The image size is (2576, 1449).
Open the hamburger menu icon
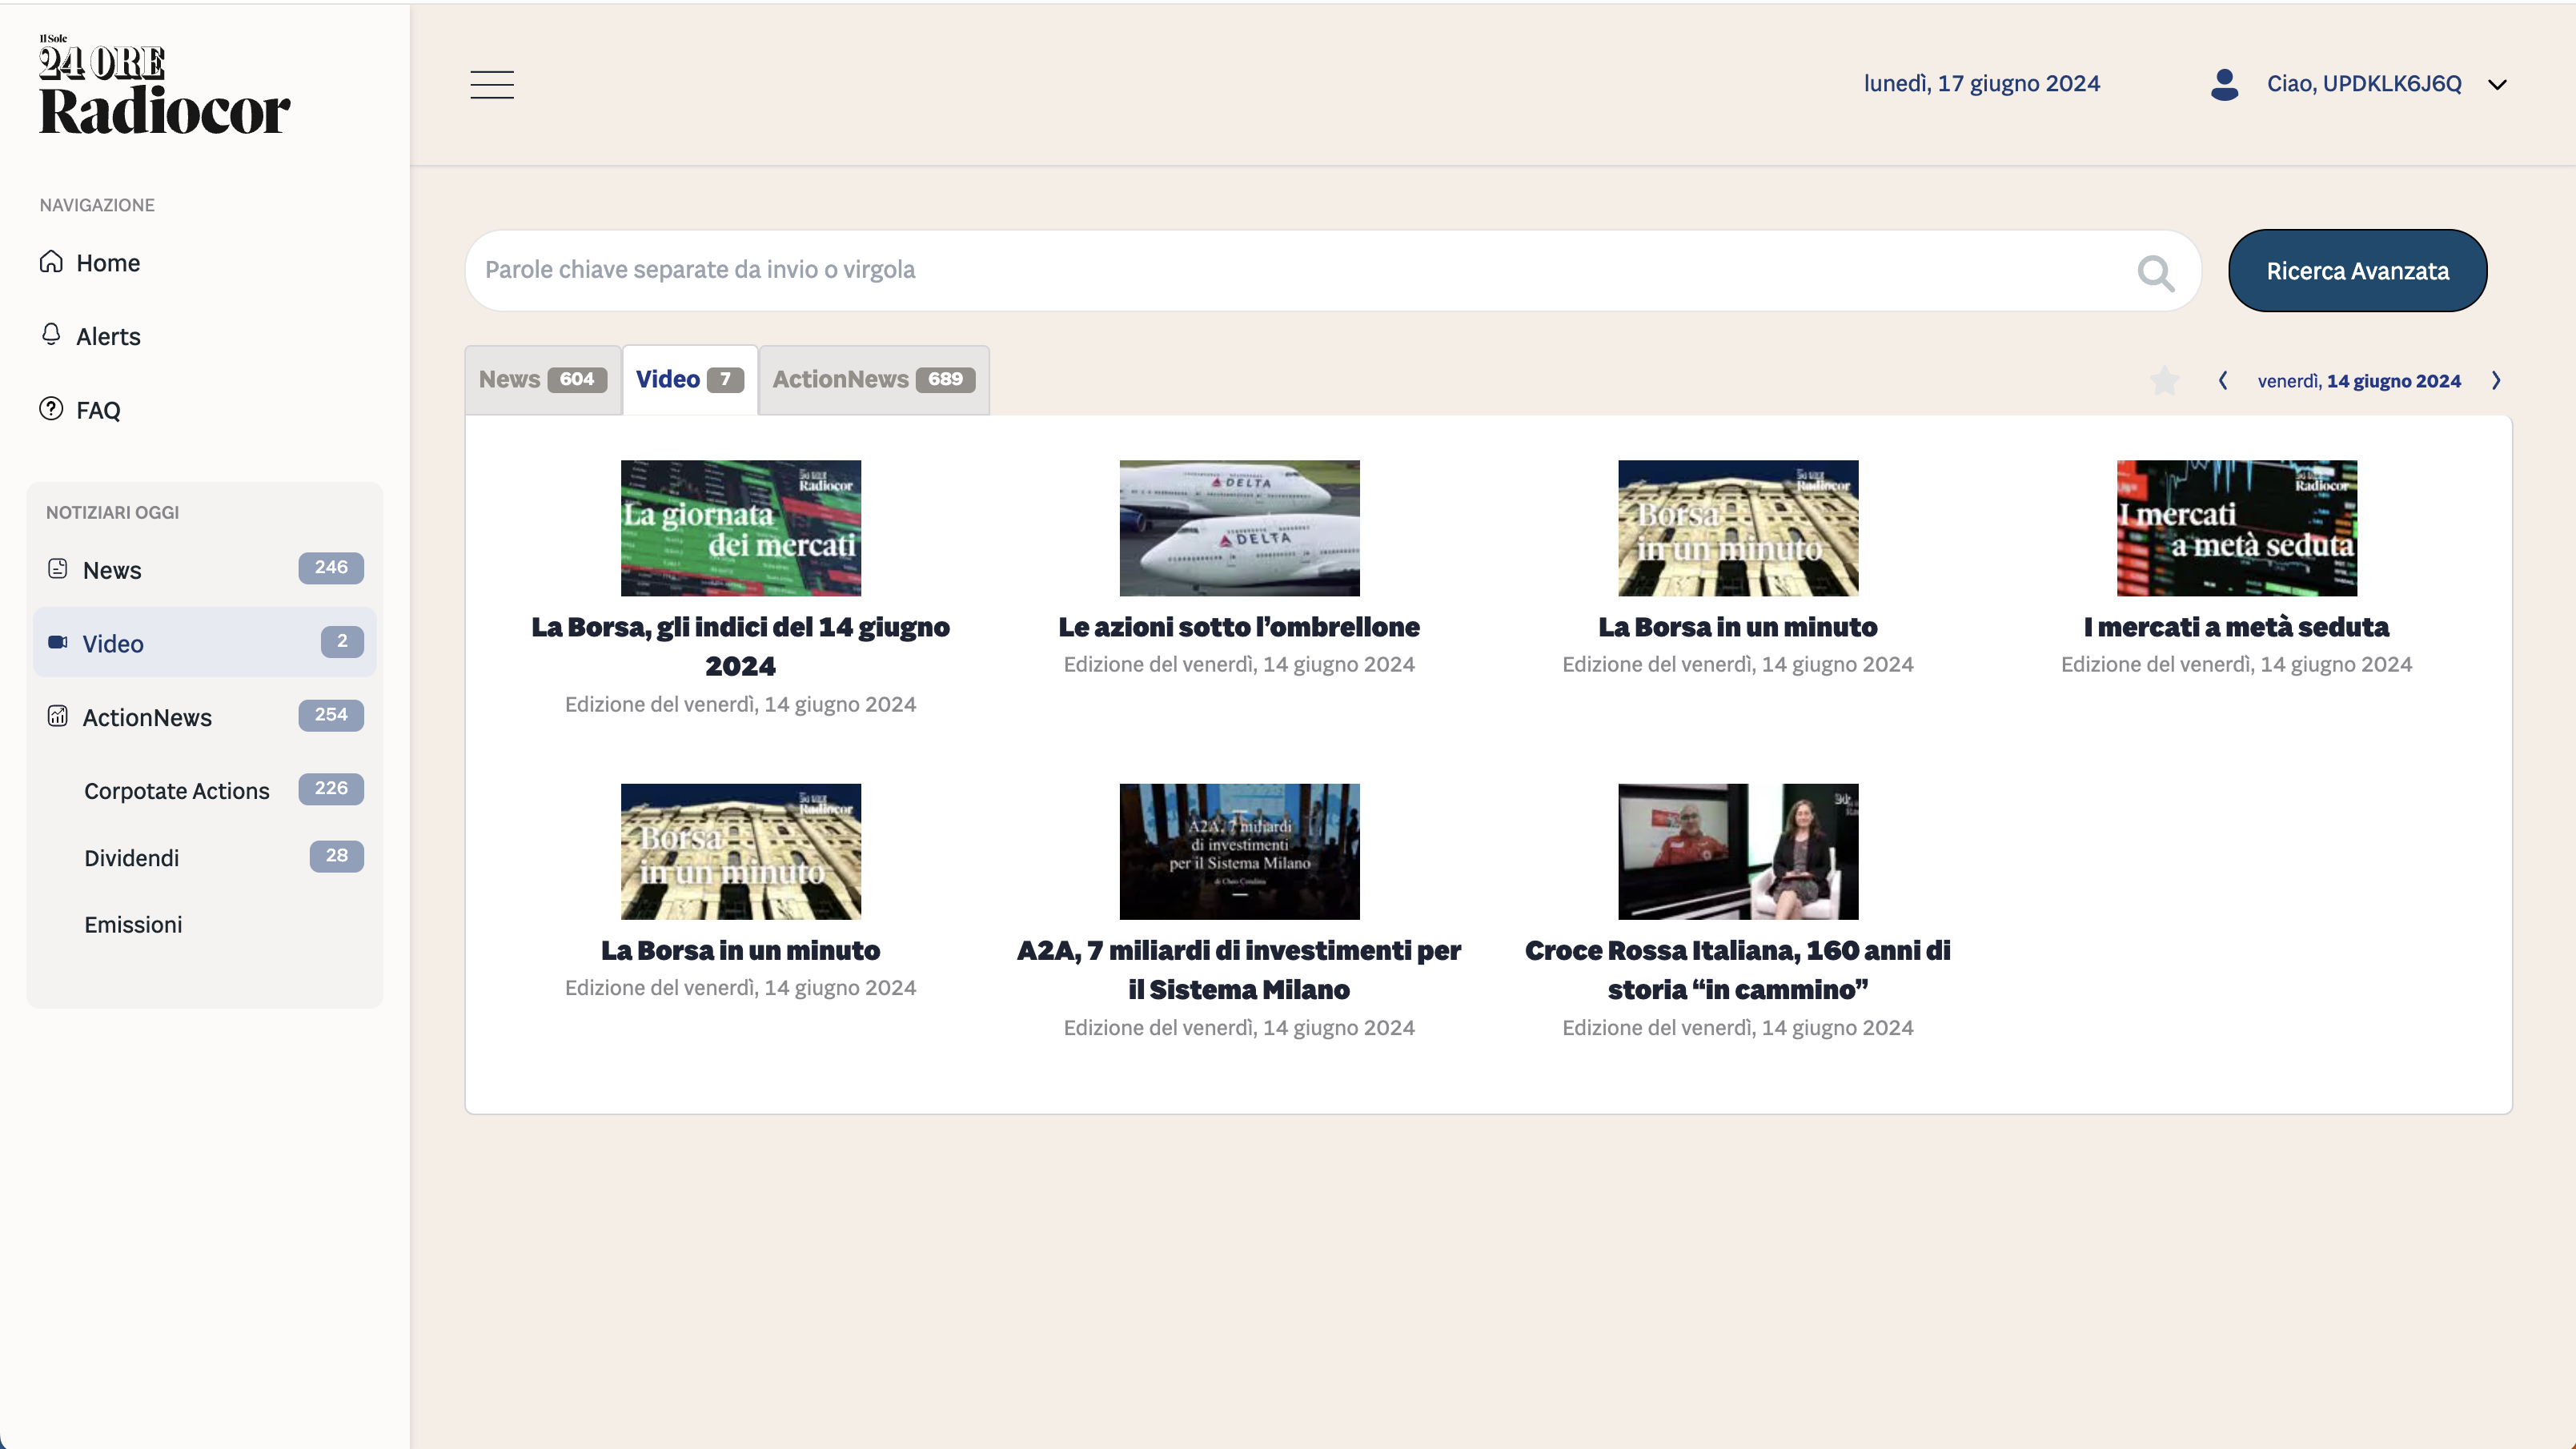click(x=492, y=85)
